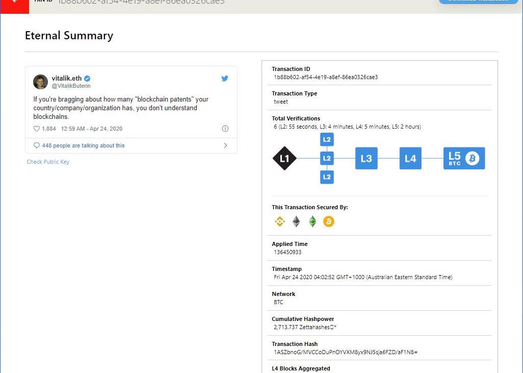Screen dimensions: 523x373
Task: Click the bottom L2 verification node
Action: click(327, 177)
